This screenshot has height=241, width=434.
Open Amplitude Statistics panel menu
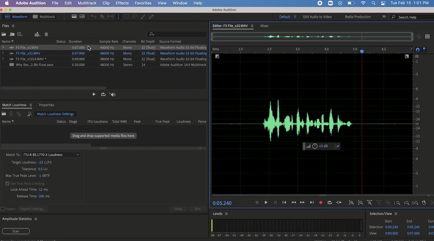pyautogui.click(x=36, y=219)
